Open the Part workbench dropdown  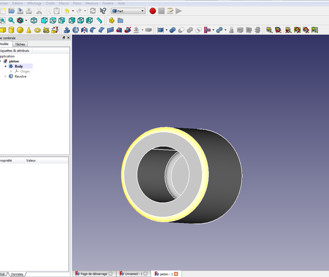pos(128,11)
